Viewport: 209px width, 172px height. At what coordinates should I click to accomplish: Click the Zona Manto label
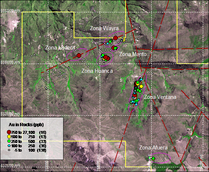click(133, 54)
